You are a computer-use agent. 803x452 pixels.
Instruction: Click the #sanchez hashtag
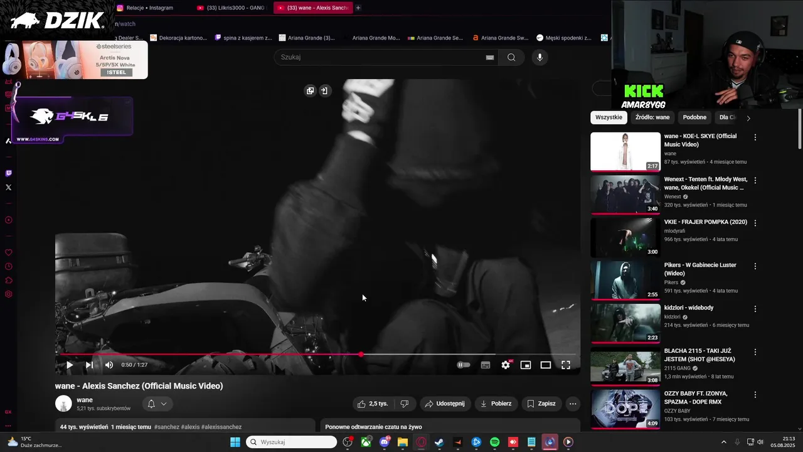pyautogui.click(x=166, y=427)
